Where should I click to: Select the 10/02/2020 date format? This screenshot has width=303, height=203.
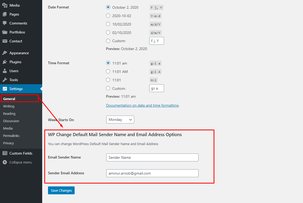click(x=108, y=24)
